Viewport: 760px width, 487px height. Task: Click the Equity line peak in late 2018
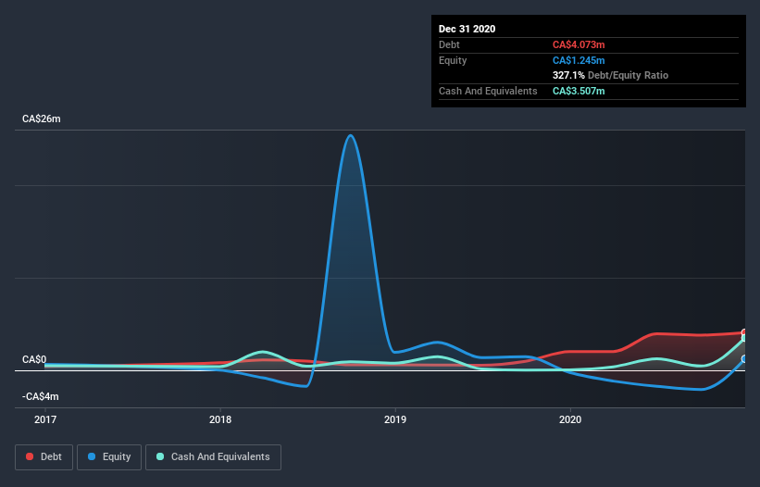351,136
